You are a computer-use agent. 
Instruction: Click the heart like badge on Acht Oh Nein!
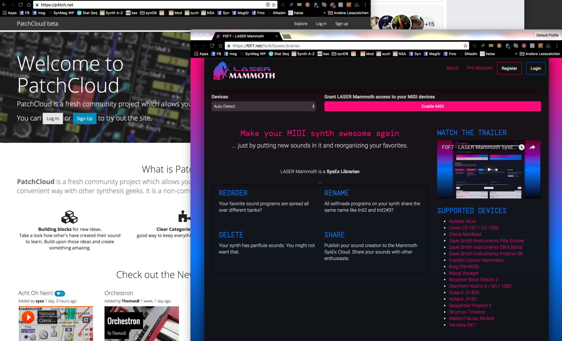pyautogui.click(x=60, y=294)
